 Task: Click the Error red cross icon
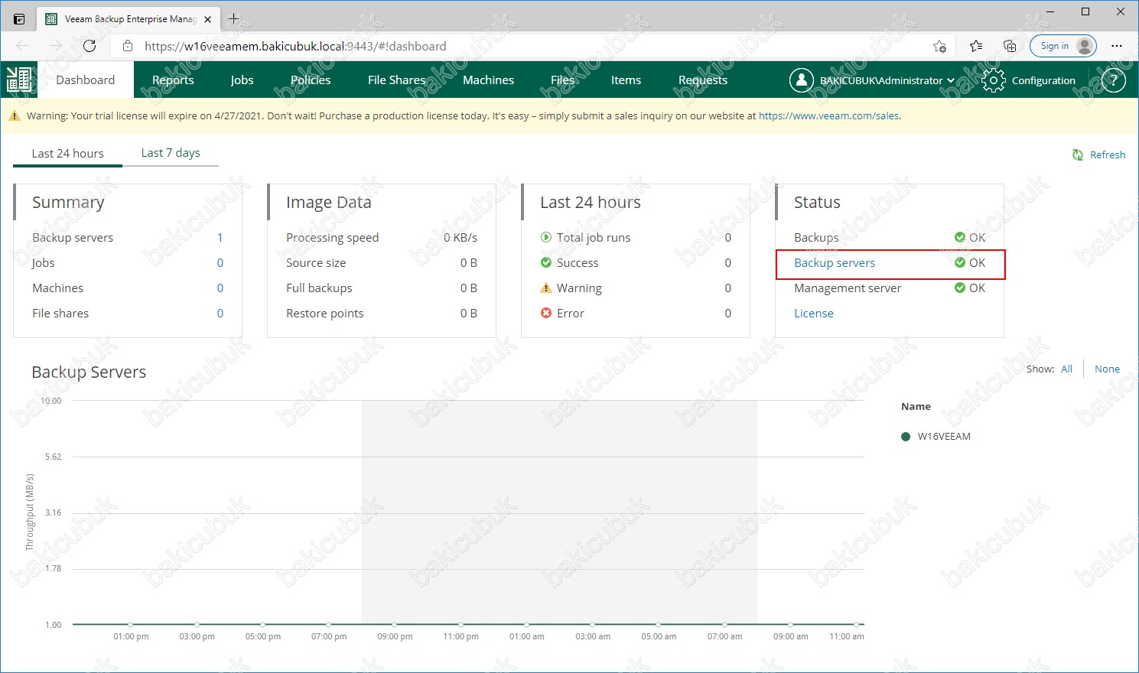click(546, 313)
